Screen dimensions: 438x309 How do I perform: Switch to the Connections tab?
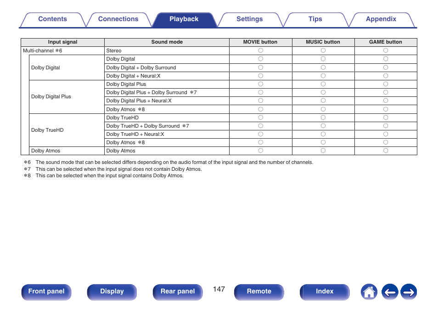point(118,19)
